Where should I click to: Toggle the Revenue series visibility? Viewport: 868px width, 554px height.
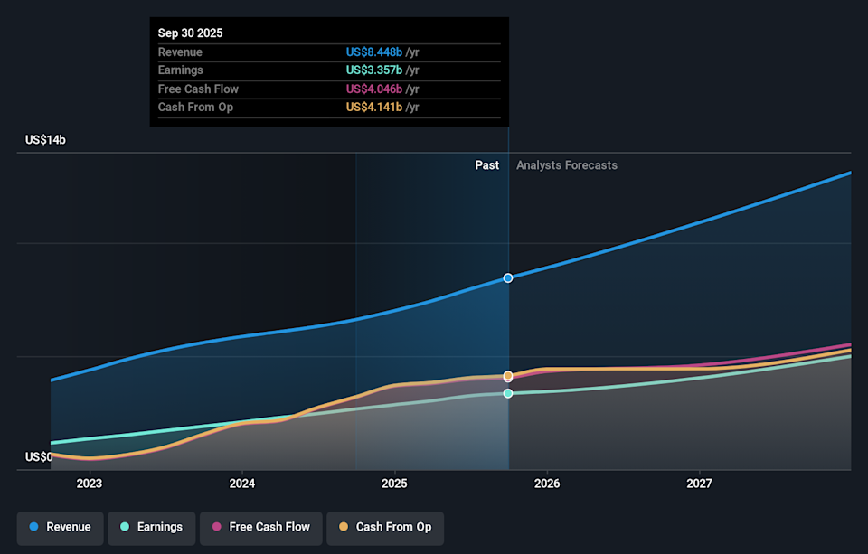60,527
